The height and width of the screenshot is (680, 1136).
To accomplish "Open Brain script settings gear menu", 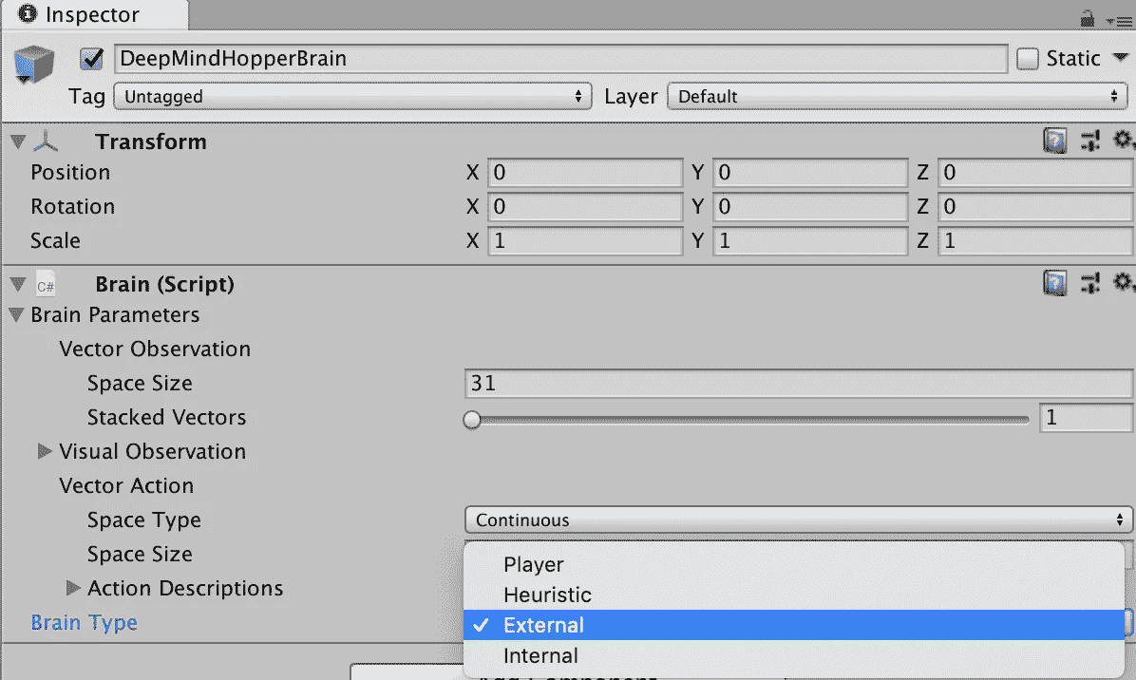I will 1123,282.
